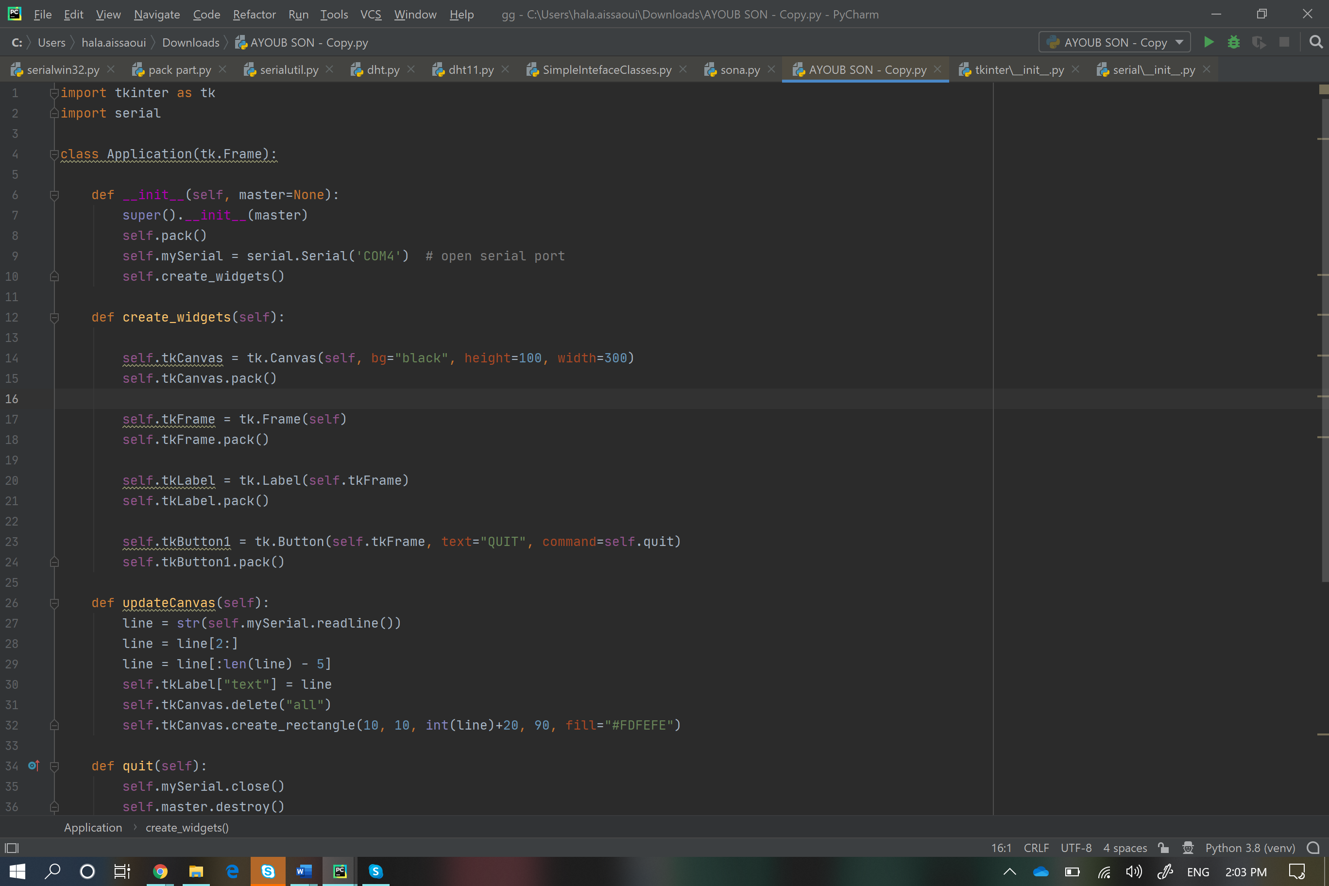Screen dimensions: 1329x886
Task: Click the Run with Coverage icon
Action: click(x=1259, y=42)
